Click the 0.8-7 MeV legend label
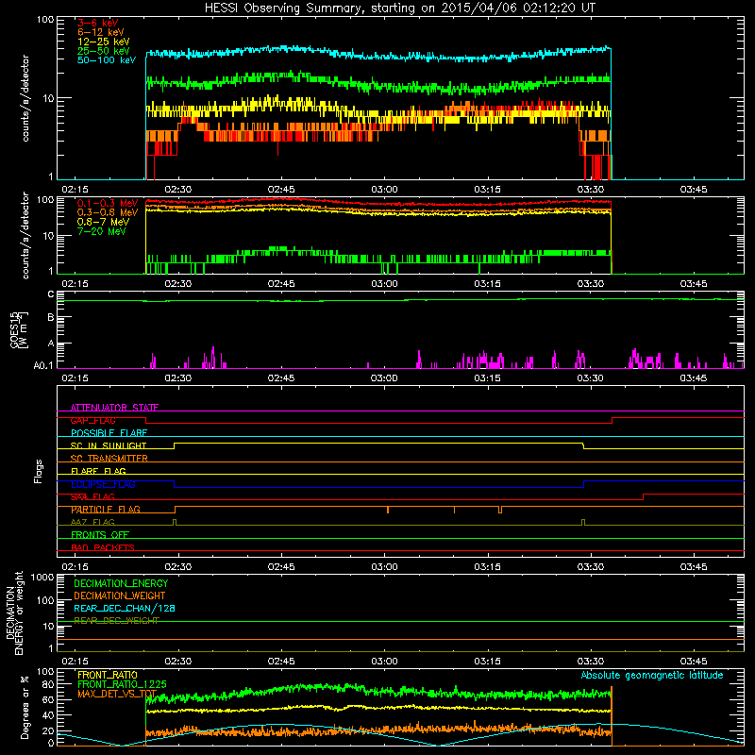Image resolution: width=755 pixels, height=755 pixels. [104, 222]
